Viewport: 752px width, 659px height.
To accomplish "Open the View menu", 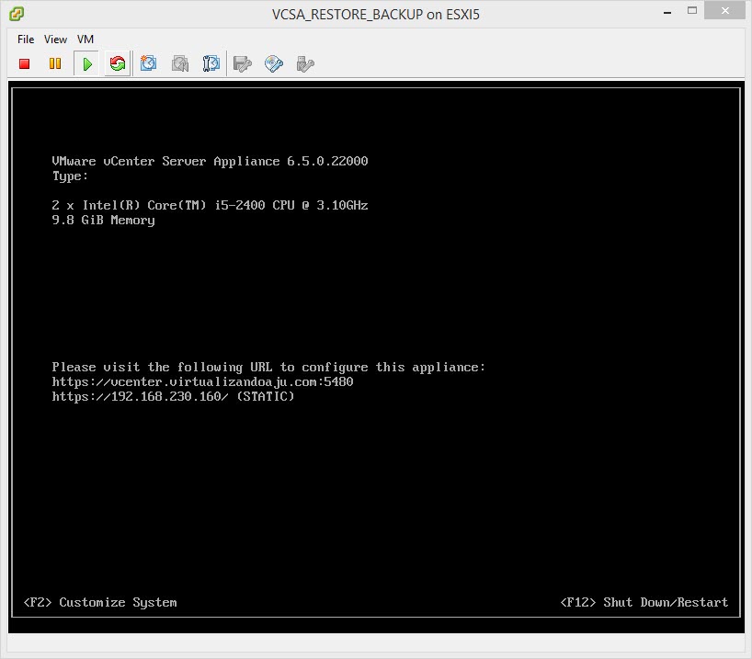I will coord(55,40).
